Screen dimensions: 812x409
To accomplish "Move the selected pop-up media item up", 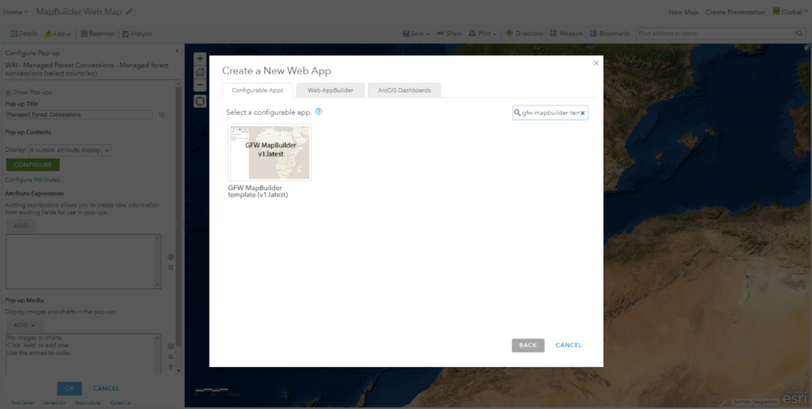I will pyautogui.click(x=170, y=367).
